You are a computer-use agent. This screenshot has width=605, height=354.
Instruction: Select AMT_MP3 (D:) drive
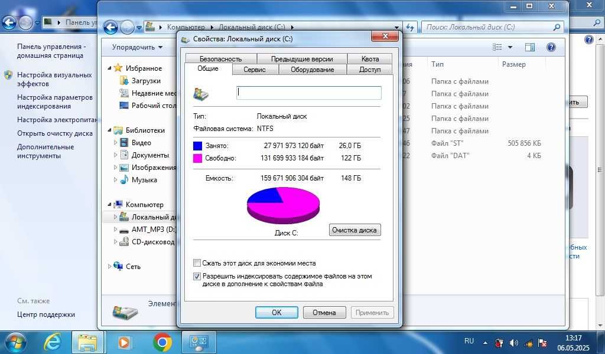click(x=147, y=230)
